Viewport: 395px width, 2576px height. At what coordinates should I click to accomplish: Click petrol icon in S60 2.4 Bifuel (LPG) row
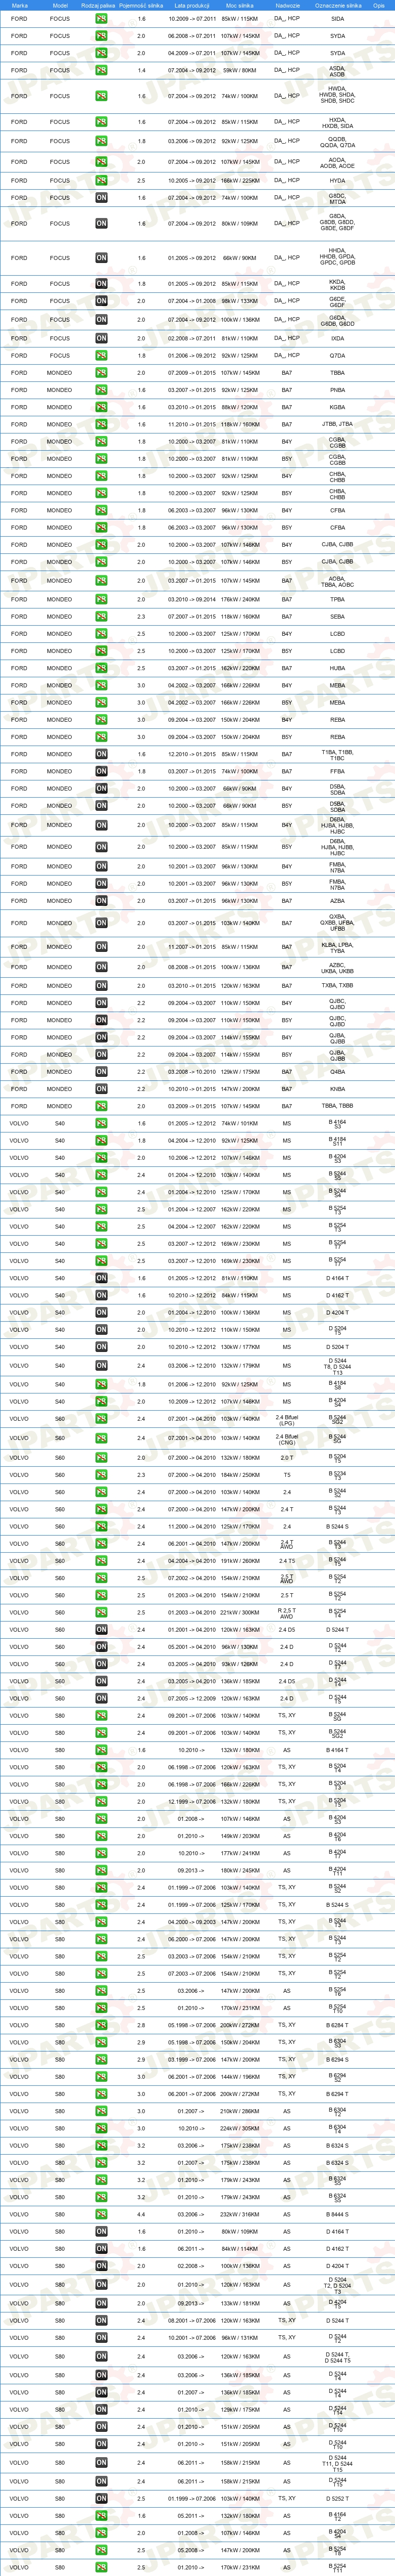pos(101,1419)
